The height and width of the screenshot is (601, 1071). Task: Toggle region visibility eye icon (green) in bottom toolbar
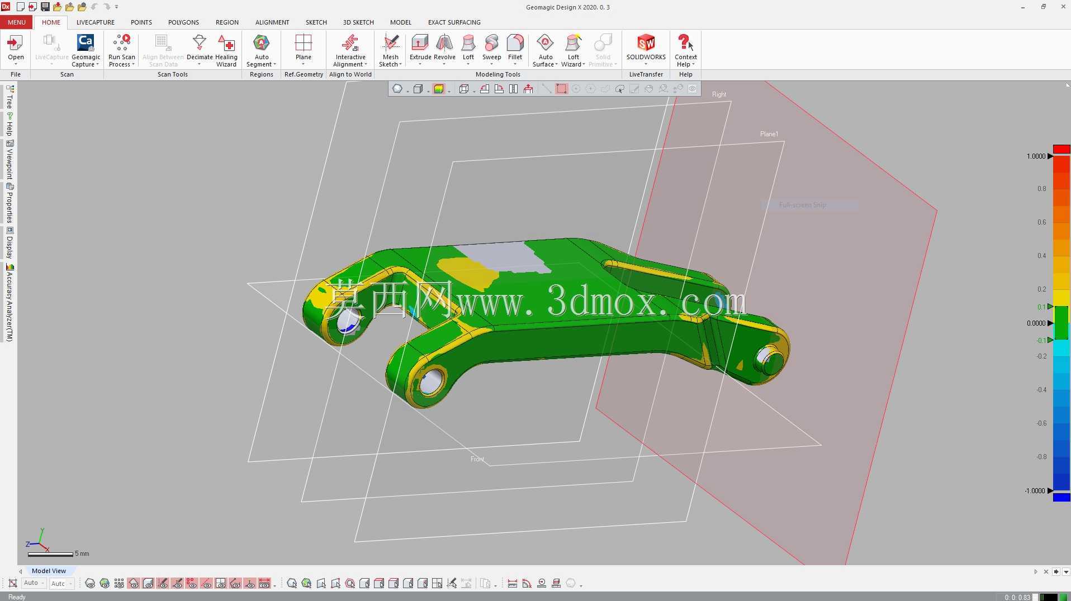point(105,584)
